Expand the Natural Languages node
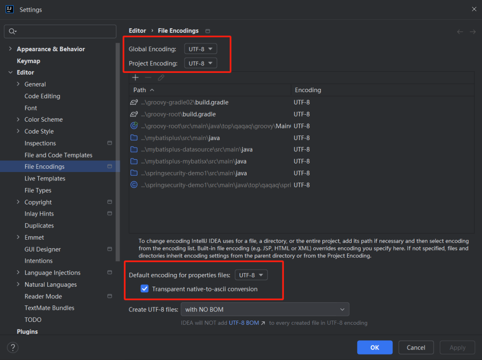The width and height of the screenshot is (482, 360). click(x=18, y=284)
